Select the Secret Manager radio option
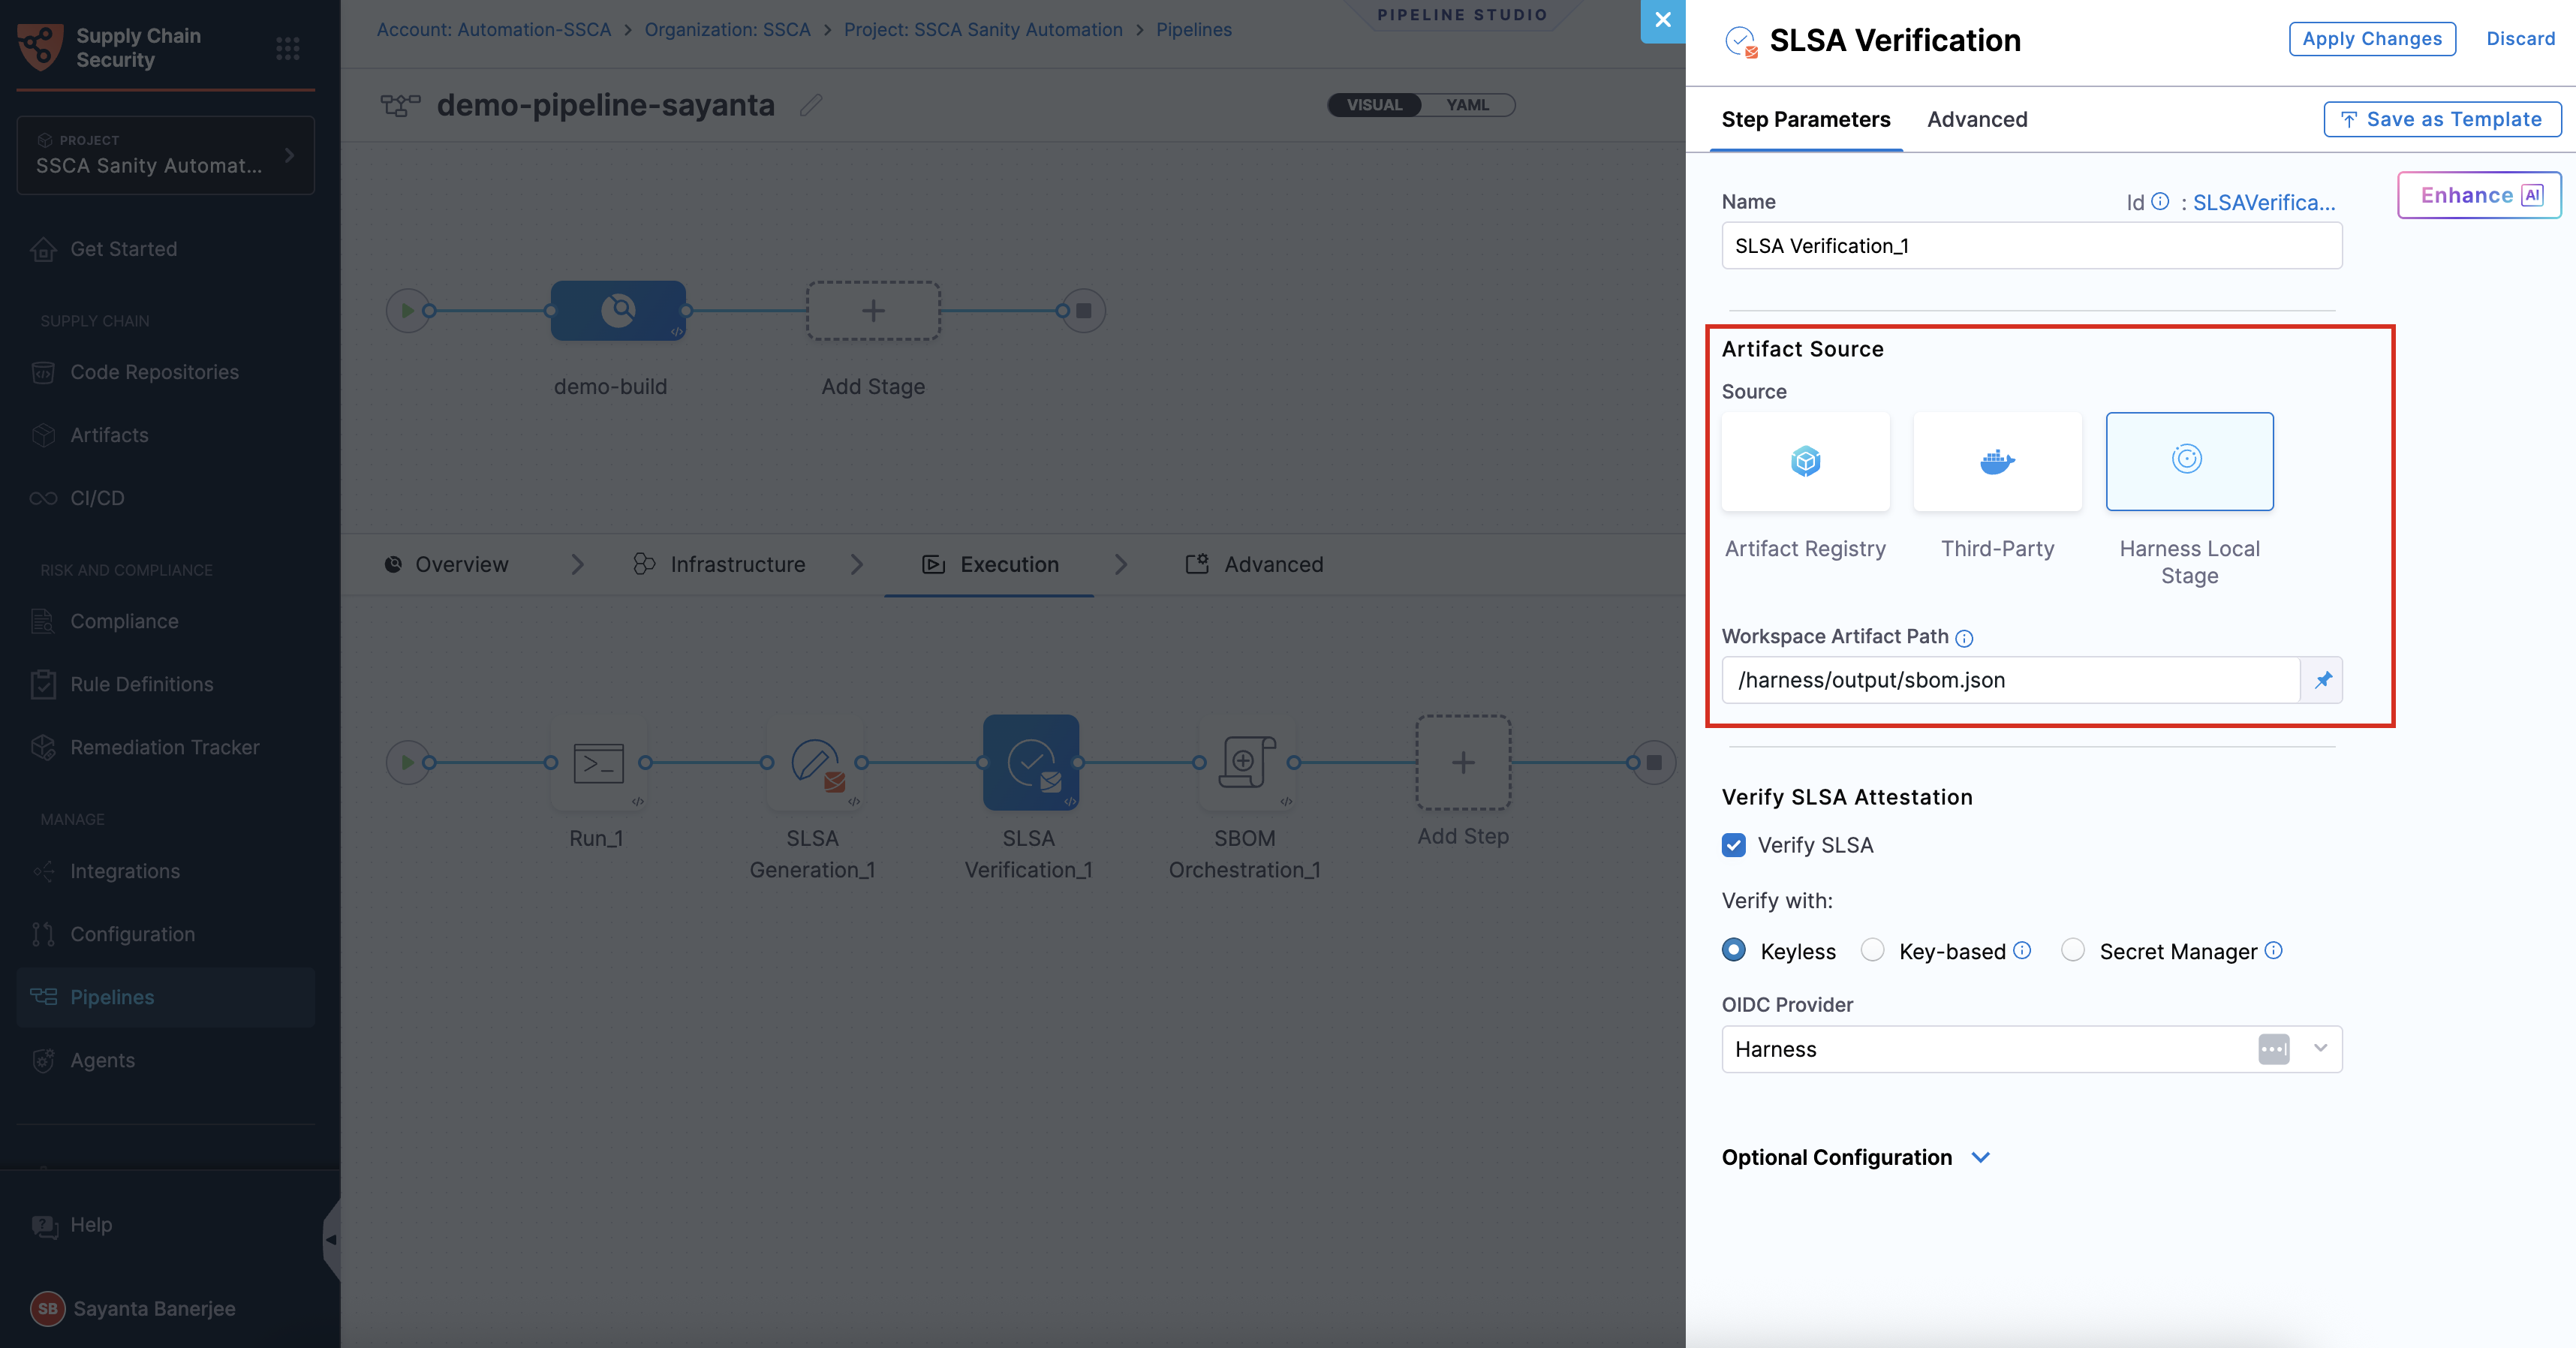Image resolution: width=2576 pixels, height=1348 pixels. coord(2072,950)
